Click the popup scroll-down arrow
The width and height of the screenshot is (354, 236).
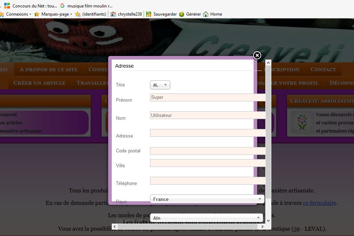(x=268, y=221)
